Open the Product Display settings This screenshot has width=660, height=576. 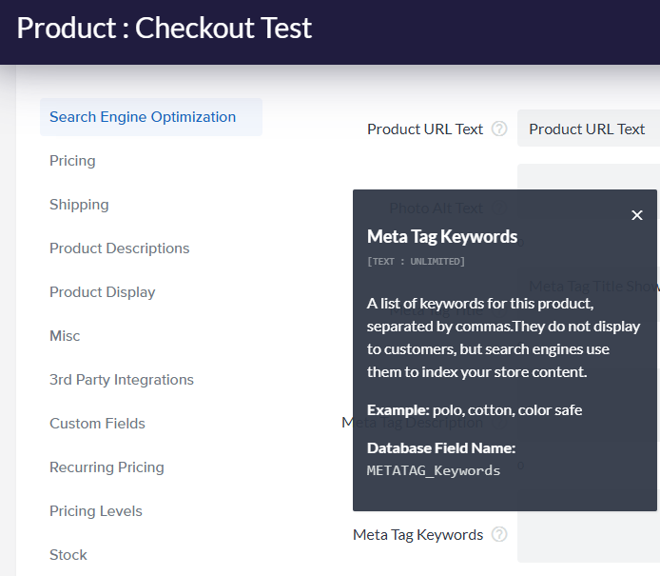pyautogui.click(x=102, y=292)
